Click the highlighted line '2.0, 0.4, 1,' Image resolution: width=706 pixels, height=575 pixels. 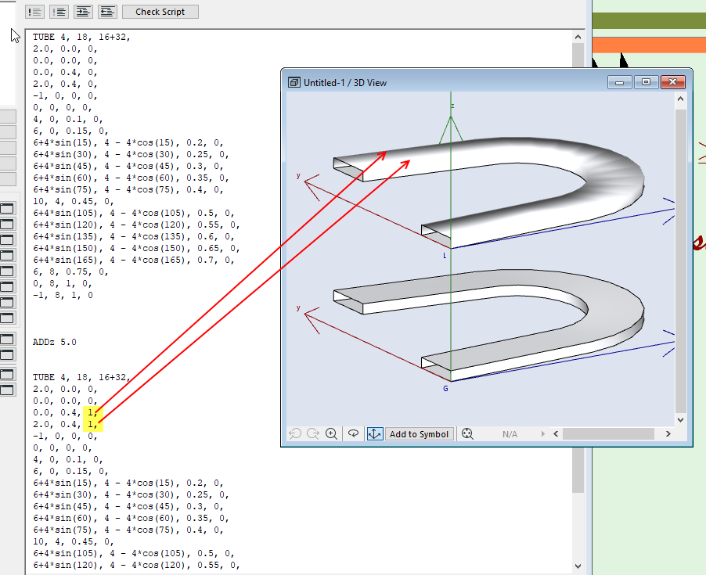pos(65,424)
